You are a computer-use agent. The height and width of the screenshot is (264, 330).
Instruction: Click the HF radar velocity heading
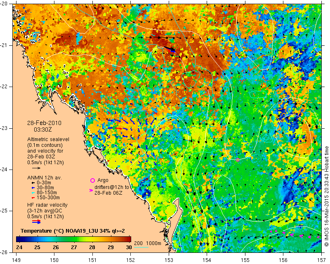point(47,205)
